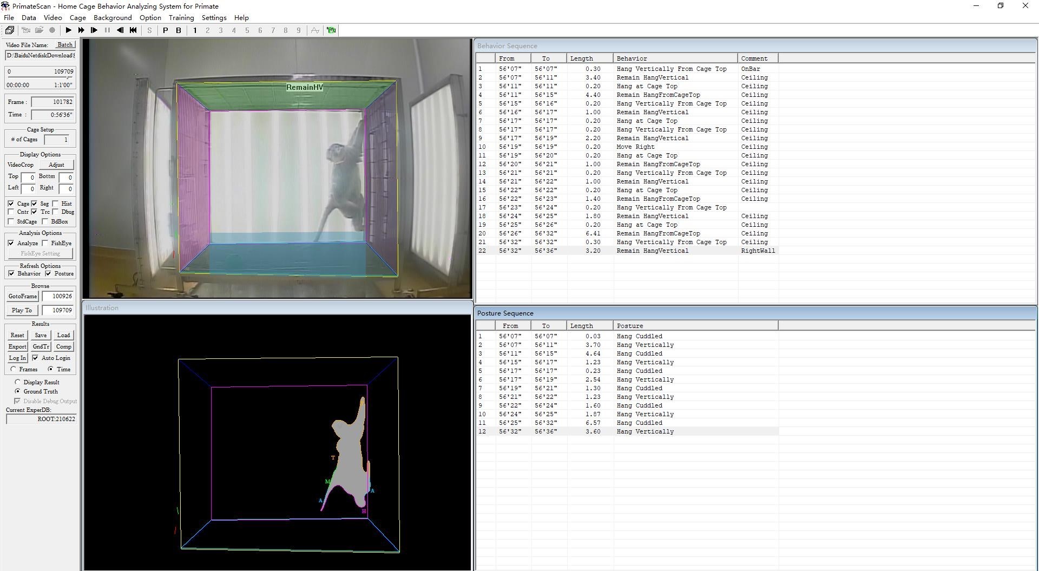Click the Left crop input field
Image resolution: width=1039 pixels, height=571 pixels.
coord(28,189)
